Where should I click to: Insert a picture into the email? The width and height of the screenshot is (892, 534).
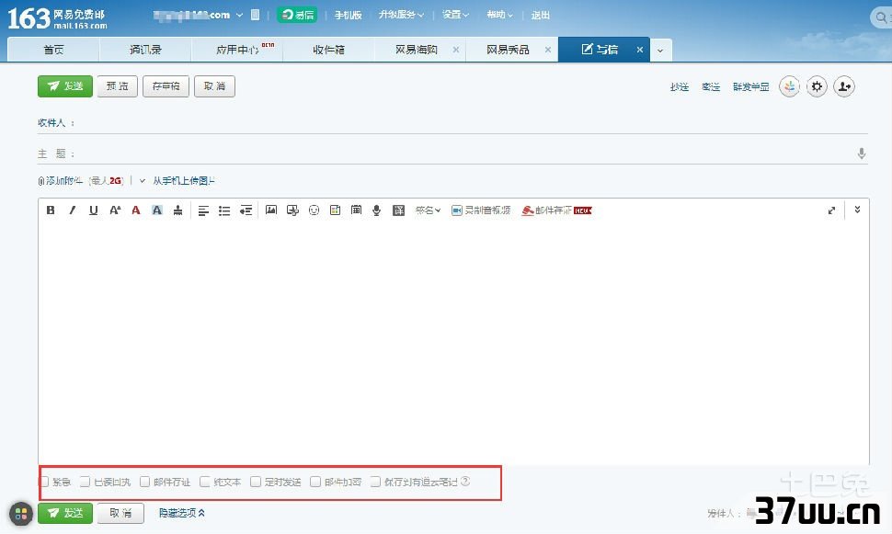pyautogui.click(x=271, y=210)
